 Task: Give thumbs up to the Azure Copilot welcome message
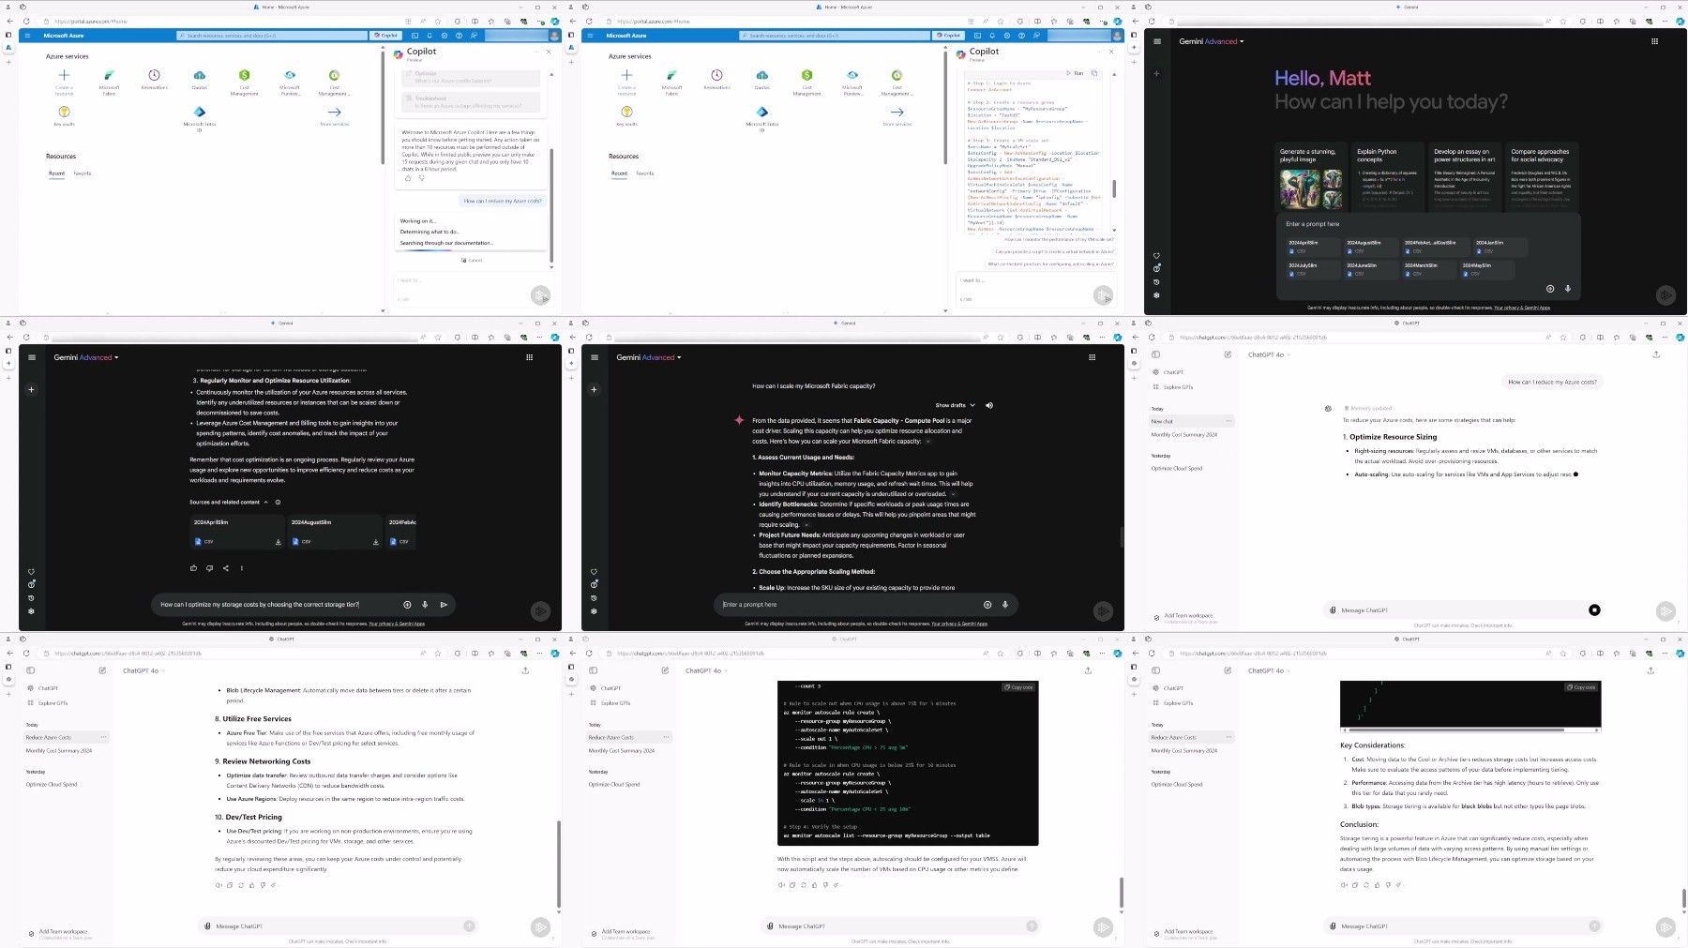[x=408, y=178]
